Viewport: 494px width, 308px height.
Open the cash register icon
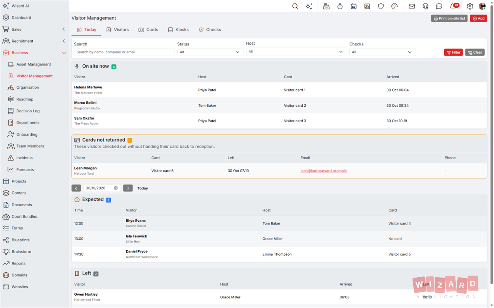(x=327, y=6)
